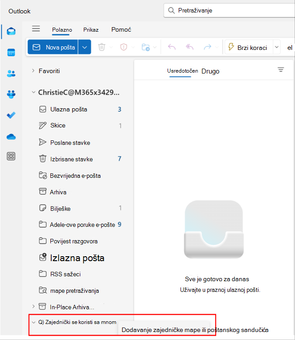
Task: Open the message list filter icon
Action: point(281,70)
